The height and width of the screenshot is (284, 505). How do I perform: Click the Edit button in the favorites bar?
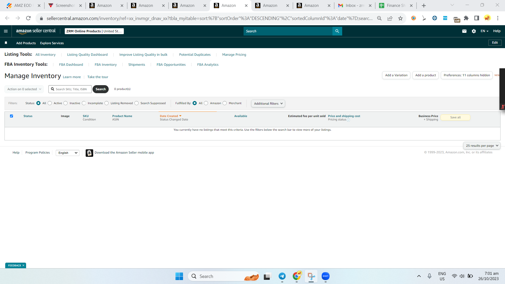click(x=495, y=43)
